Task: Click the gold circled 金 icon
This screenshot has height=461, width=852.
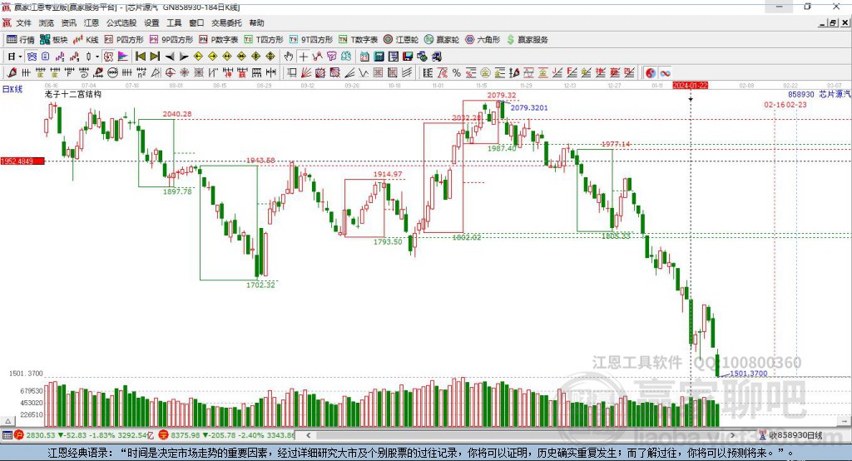Action: pyautogui.click(x=485, y=73)
